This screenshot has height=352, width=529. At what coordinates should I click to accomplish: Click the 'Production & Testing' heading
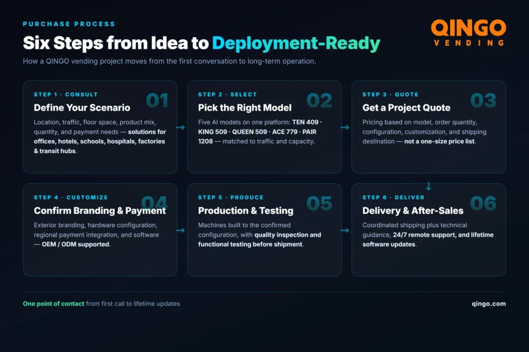[x=245, y=211]
